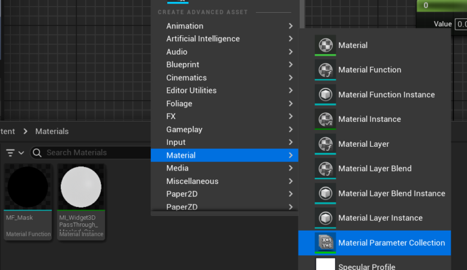467x270 pixels.
Task: Click the Value number field
Action: click(x=461, y=24)
